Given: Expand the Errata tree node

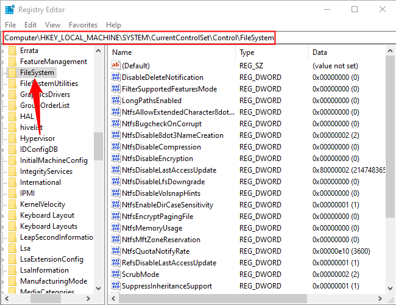Looking at the screenshot, I should (4, 51).
